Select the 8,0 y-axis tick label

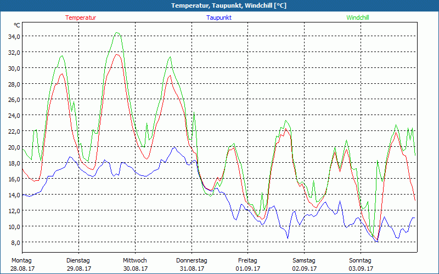tap(15, 242)
